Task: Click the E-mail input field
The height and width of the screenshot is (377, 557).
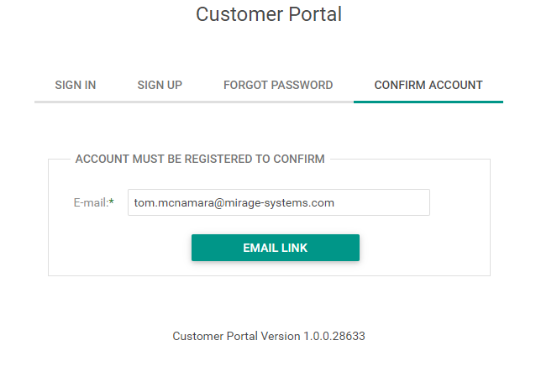Action: coord(278,202)
